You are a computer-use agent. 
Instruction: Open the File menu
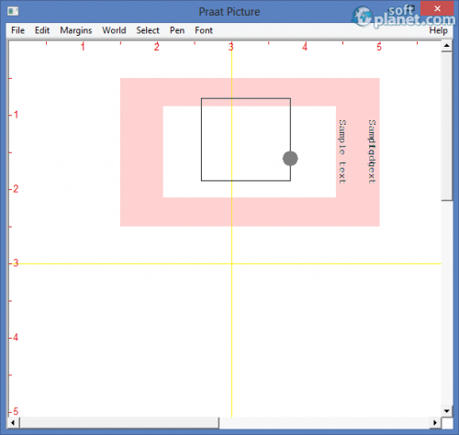coord(17,30)
